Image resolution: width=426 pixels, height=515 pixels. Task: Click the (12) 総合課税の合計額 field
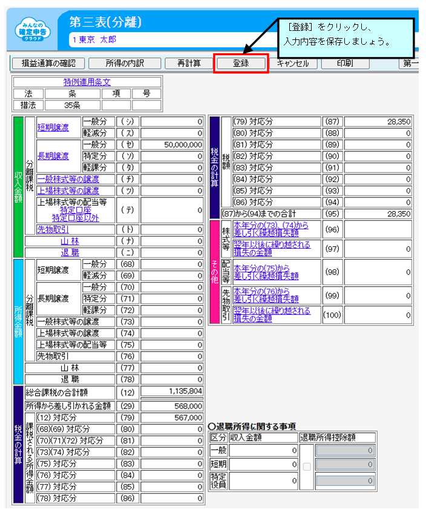pyautogui.click(x=172, y=392)
